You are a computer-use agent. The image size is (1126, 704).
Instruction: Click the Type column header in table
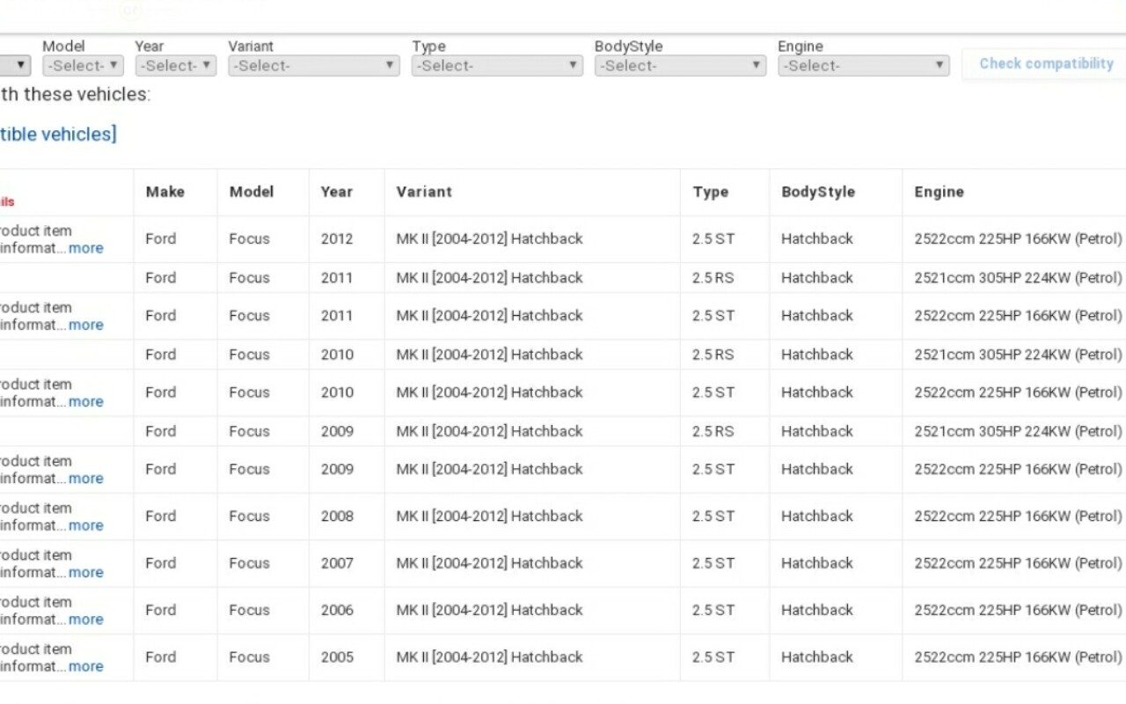(711, 192)
